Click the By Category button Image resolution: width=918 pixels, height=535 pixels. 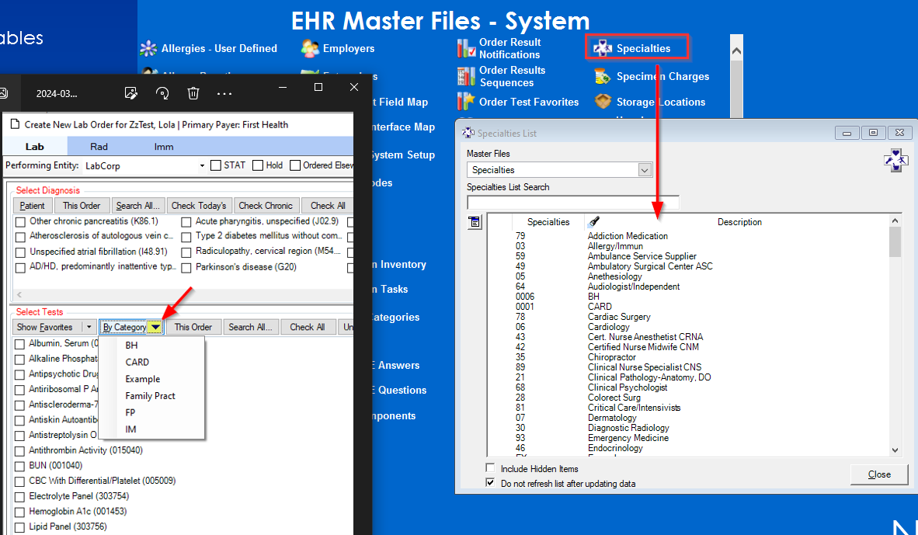coord(124,327)
